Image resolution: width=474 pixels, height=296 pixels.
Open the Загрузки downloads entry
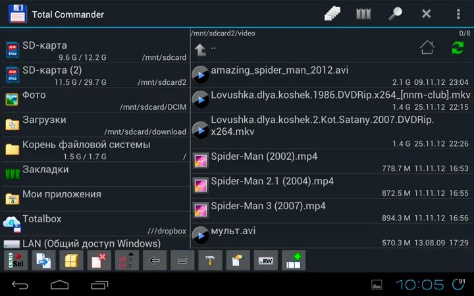point(95,125)
